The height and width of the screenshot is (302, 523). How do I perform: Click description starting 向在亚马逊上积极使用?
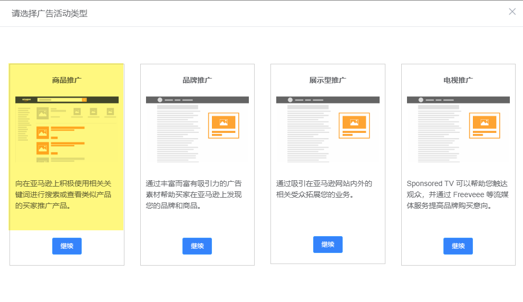pyautogui.click(x=63, y=194)
